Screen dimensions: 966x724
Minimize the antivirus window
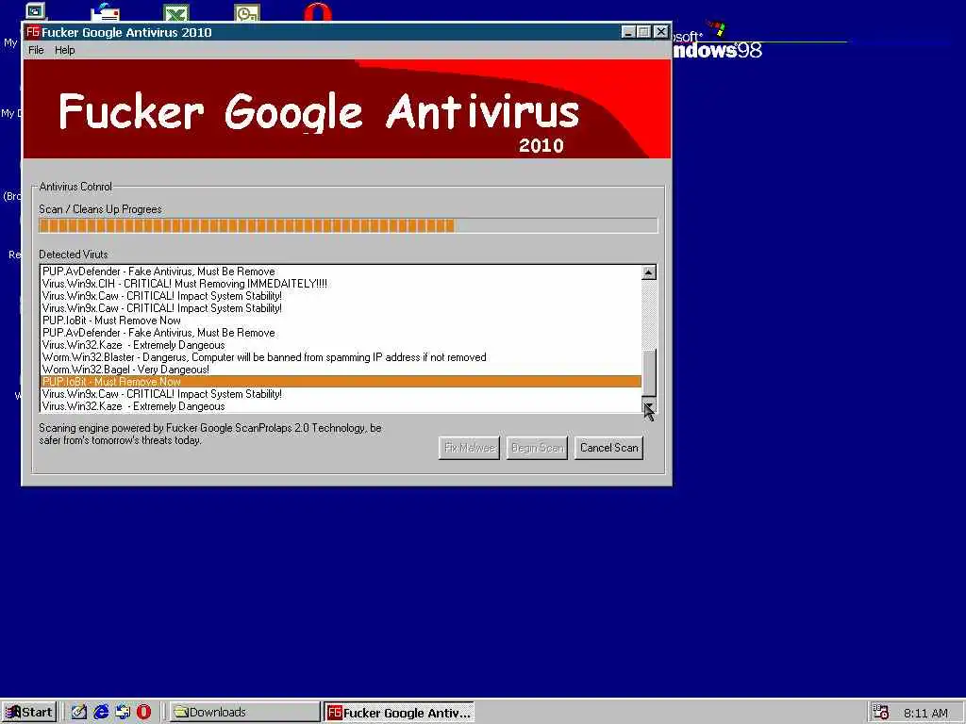click(627, 32)
